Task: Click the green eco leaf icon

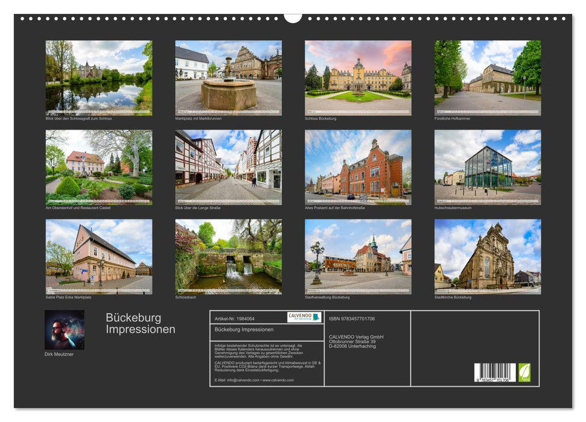Action: (x=524, y=372)
